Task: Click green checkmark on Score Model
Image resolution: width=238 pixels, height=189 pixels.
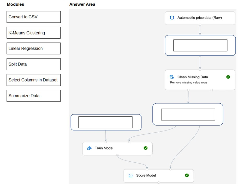Action: click(x=187, y=175)
